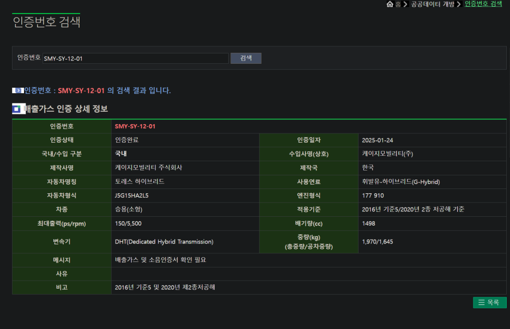Image resolution: width=510 pixels, height=329 pixels.
Task: Select 토레스 하이브리드 vehicle name
Action: (x=139, y=181)
